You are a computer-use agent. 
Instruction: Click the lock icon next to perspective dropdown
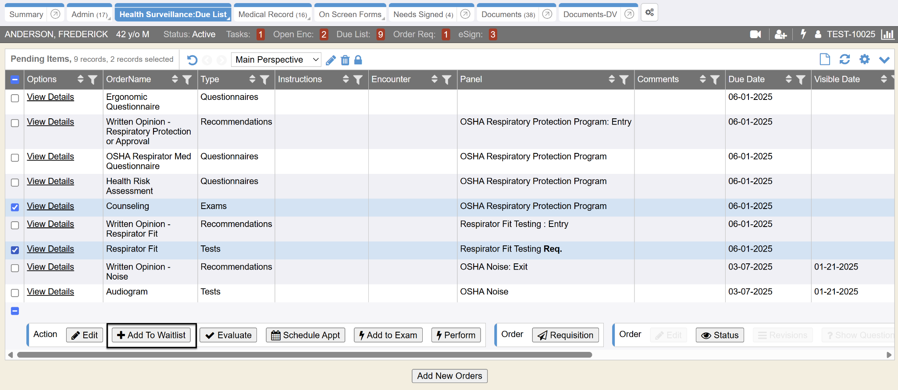click(358, 60)
